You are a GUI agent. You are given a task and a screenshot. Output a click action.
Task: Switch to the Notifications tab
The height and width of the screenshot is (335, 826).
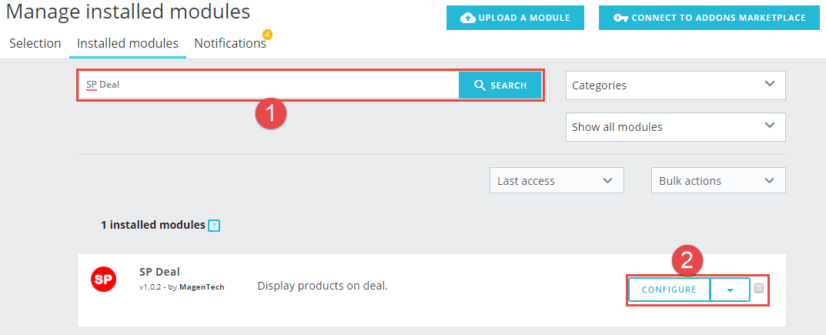(230, 43)
